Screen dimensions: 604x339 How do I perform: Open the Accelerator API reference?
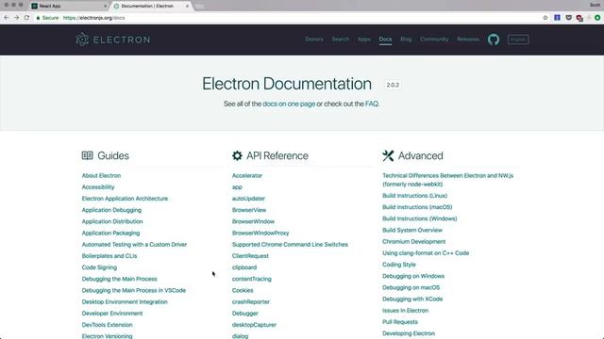(247, 176)
